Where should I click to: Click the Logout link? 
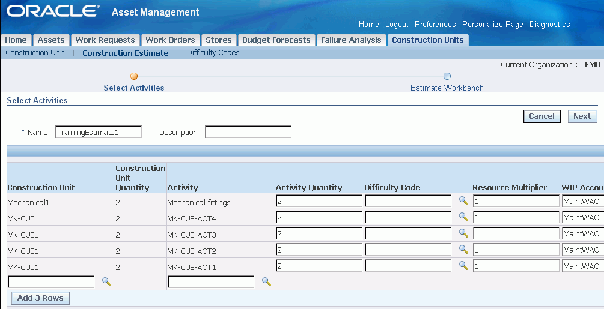tap(397, 24)
